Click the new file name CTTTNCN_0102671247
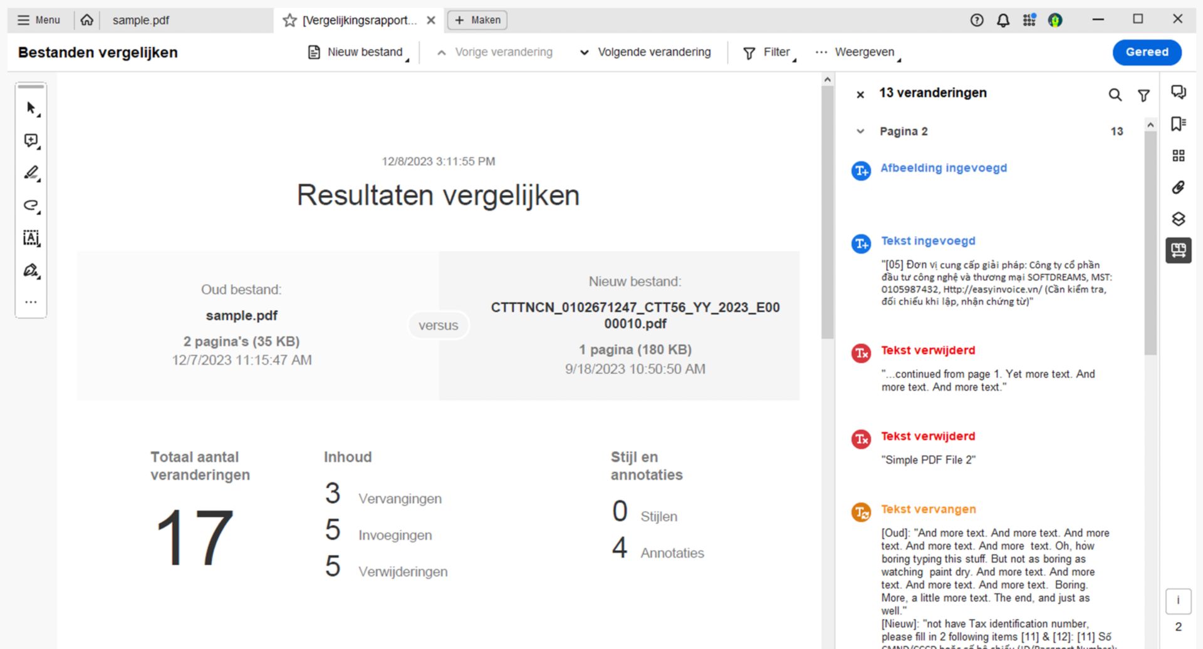Image resolution: width=1203 pixels, height=649 pixels. (x=635, y=315)
